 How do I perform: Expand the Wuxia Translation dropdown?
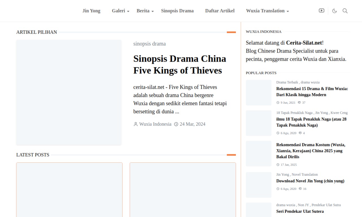point(268,11)
